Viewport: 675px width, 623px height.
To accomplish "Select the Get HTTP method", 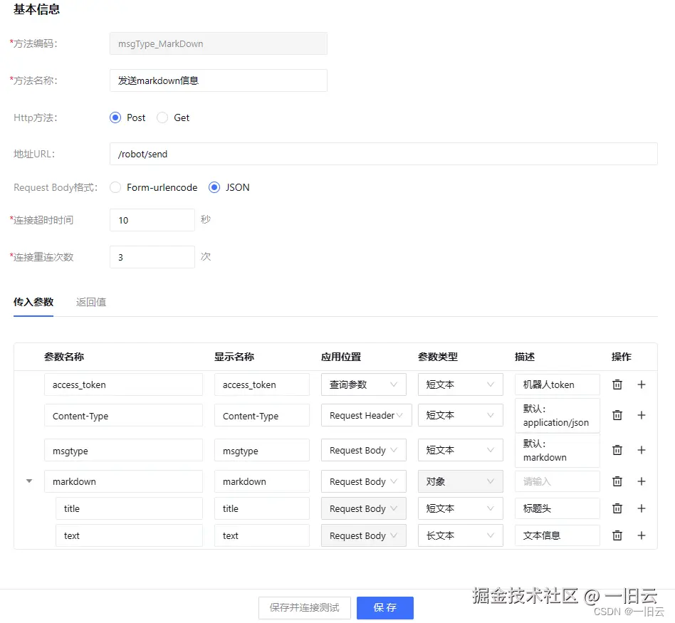I will coord(162,117).
